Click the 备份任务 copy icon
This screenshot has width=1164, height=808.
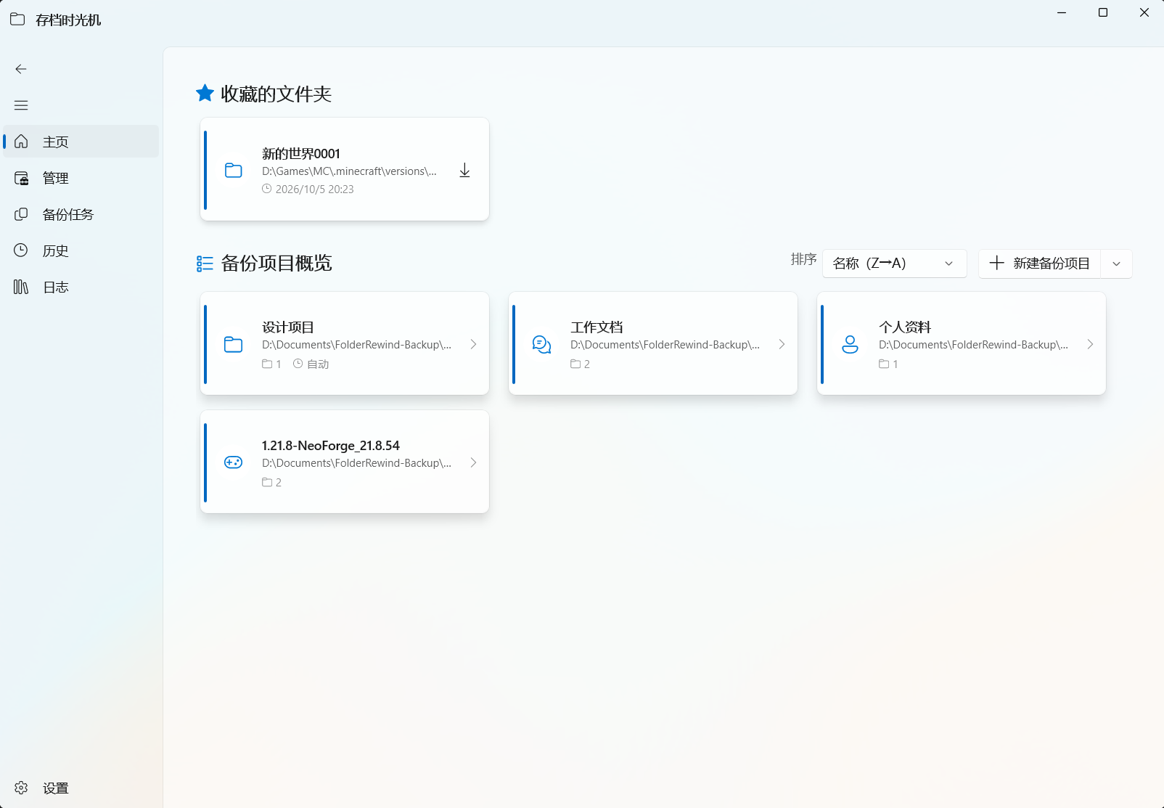click(x=21, y=214)
